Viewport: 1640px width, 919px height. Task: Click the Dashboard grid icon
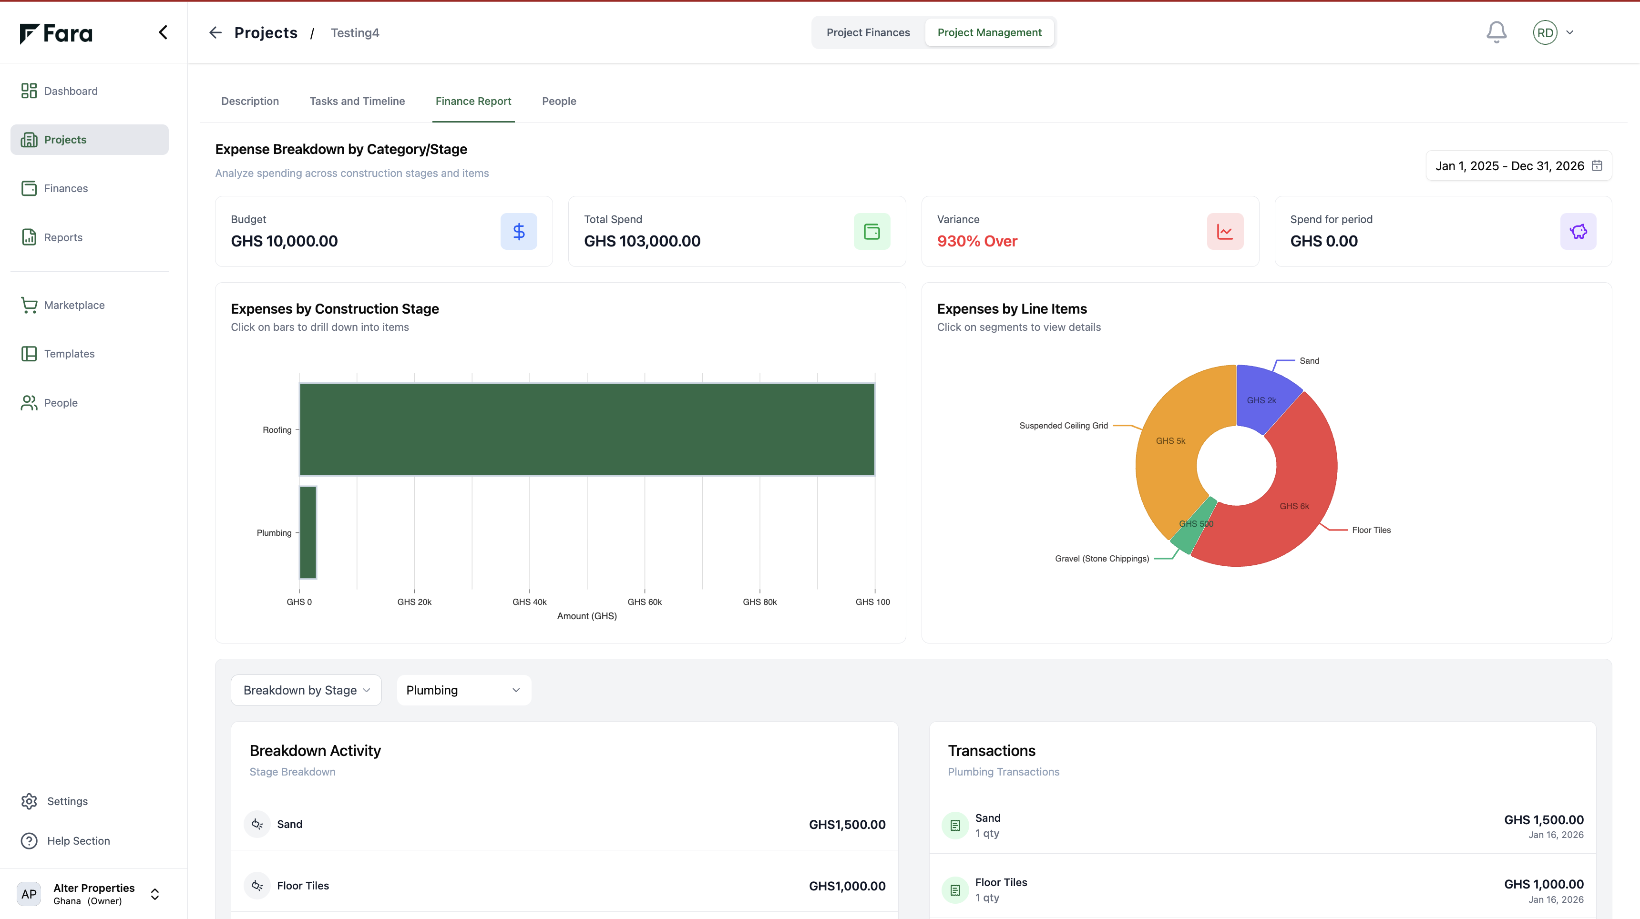point(29,91)
